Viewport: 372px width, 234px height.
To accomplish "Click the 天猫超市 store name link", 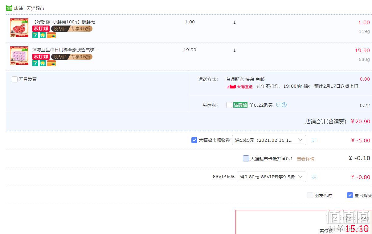I will pyautogui.click(x=35, y=8).
